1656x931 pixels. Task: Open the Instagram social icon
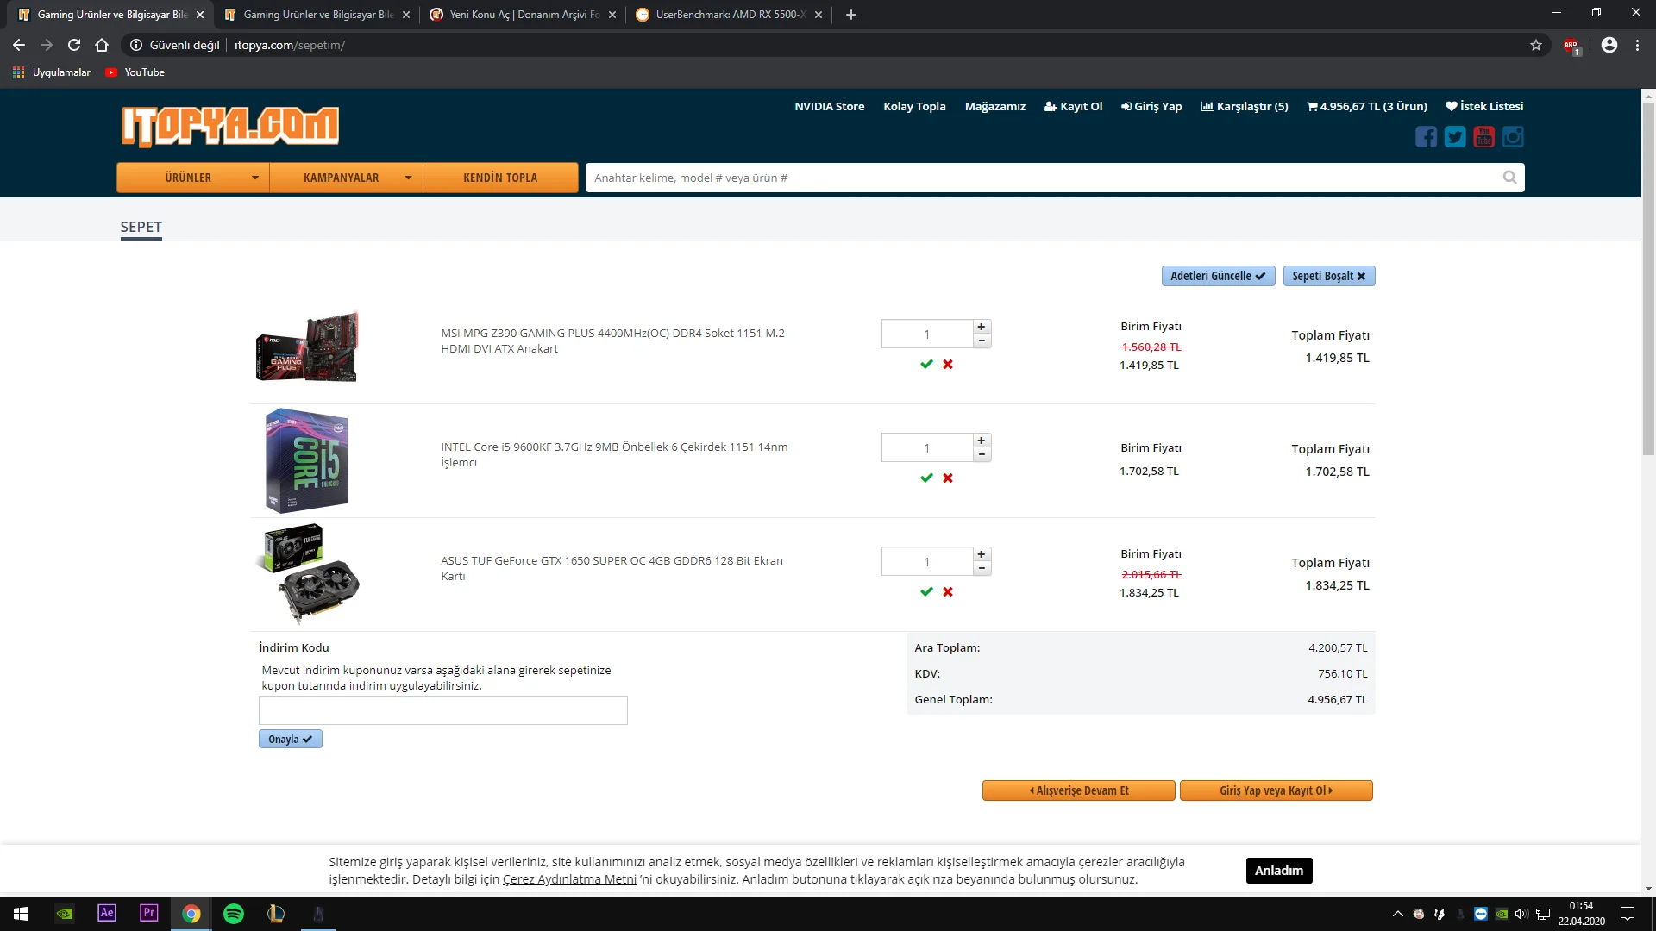(1513, 137)
